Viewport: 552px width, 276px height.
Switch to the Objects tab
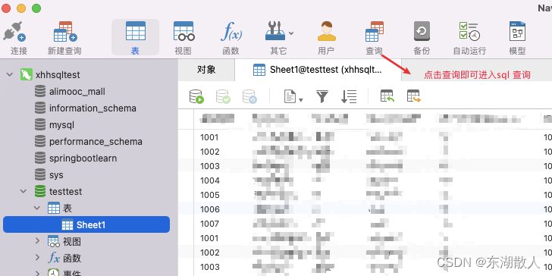pyautogui.click(x=206, y=70)
